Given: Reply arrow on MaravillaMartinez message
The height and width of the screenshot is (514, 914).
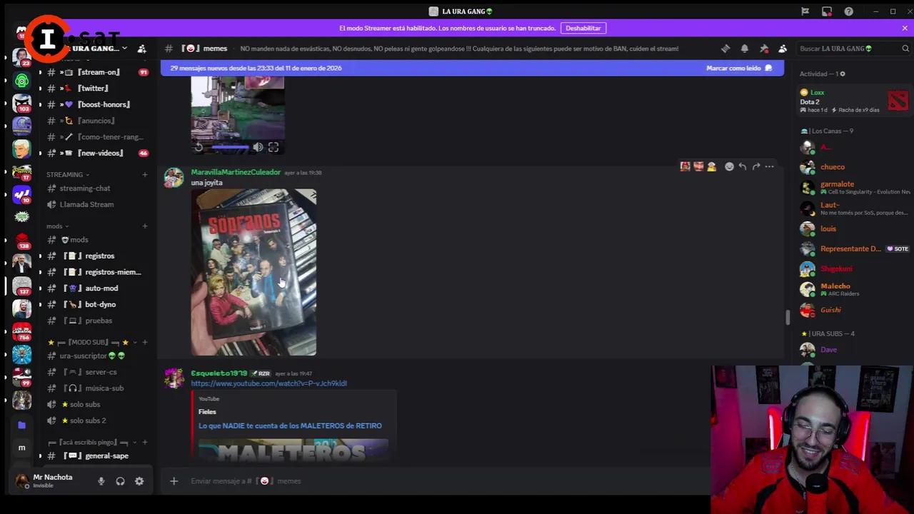Looking at the screenshot, I should tap(743, 166).
